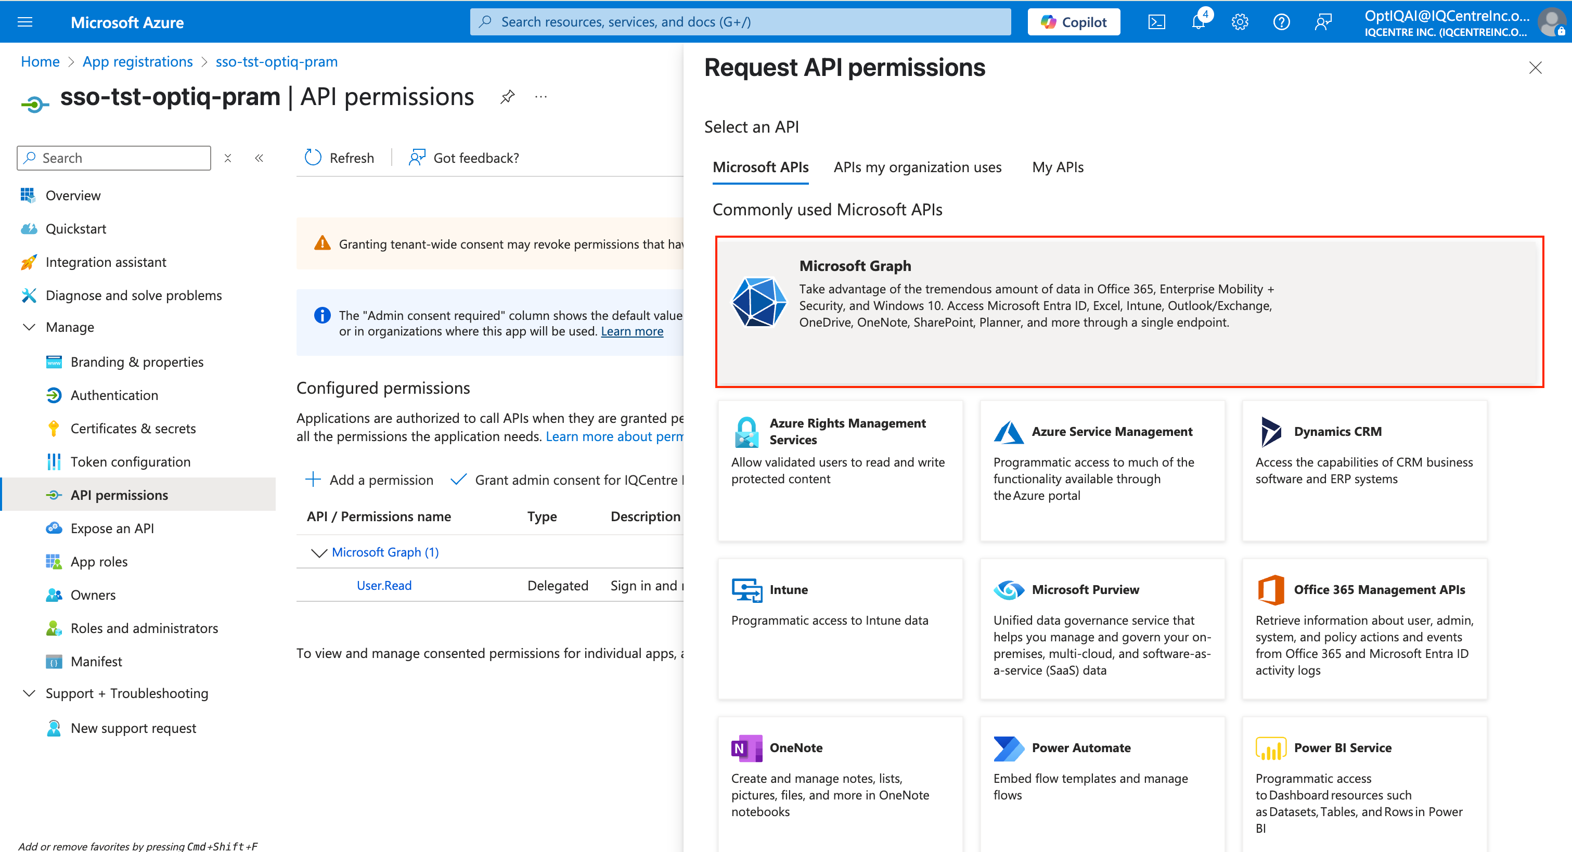Open the User.Read permission link
Image resolution: width=1572 pixels, height=852 pixels.
point(384,585)
